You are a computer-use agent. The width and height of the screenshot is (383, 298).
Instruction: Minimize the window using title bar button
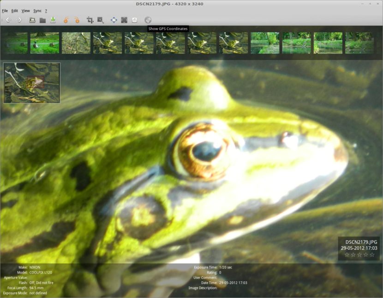tap(362, 4)
